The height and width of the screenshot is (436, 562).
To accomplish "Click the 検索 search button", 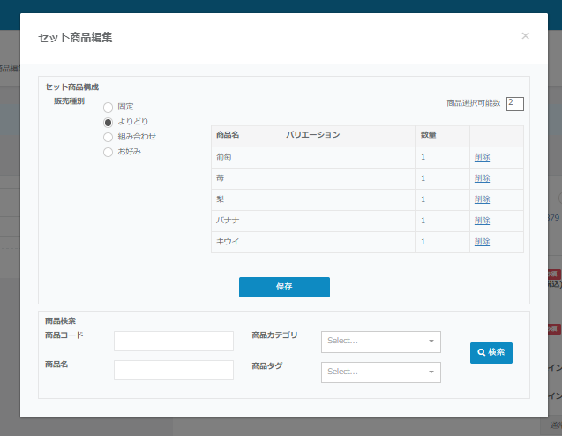I will [491, 352].
